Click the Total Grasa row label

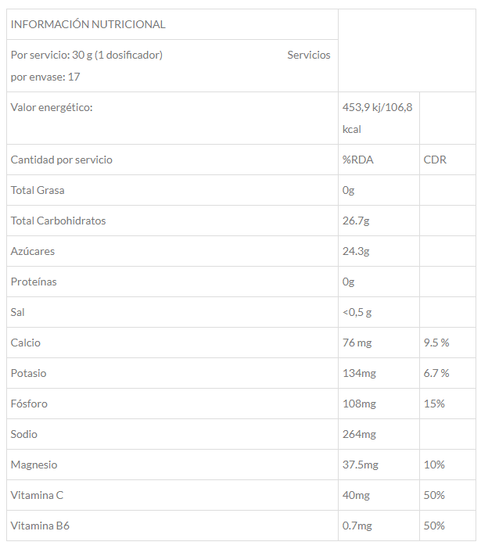tap(38, 190)
